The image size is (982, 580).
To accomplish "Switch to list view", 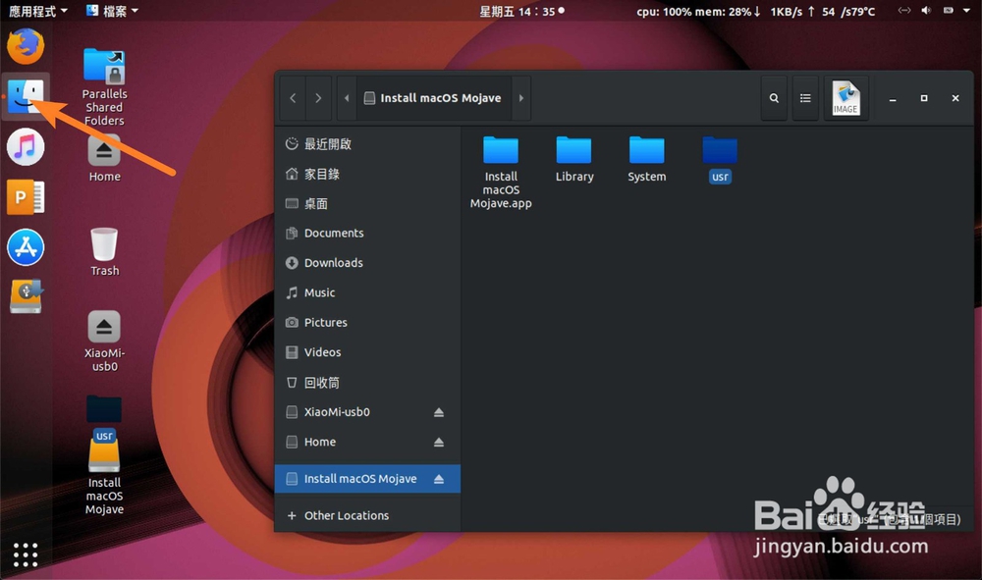I will pyautogui.click(x=805, y=98).
